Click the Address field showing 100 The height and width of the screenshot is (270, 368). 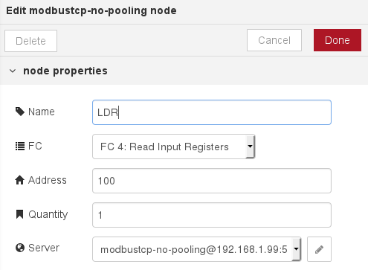(x=212, y=181)
